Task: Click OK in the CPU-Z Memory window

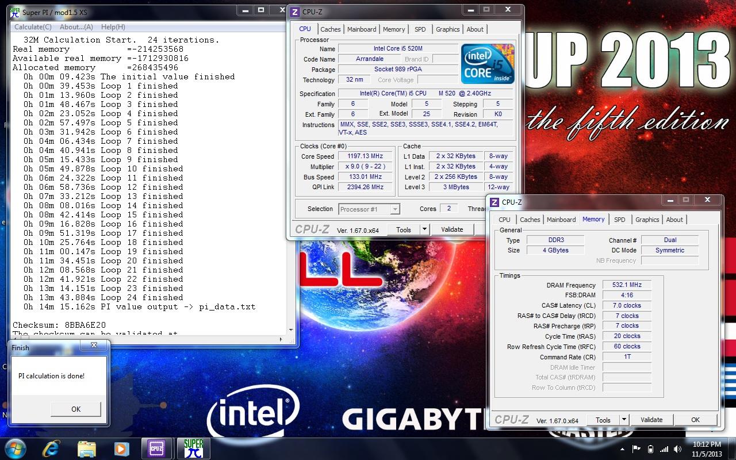Action: click(x=695, y=420)
